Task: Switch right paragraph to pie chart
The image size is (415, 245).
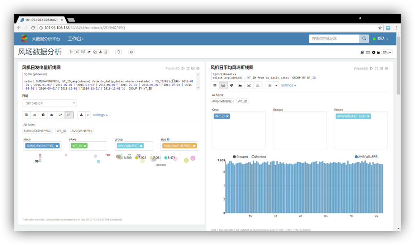Action: pos(232,86)
